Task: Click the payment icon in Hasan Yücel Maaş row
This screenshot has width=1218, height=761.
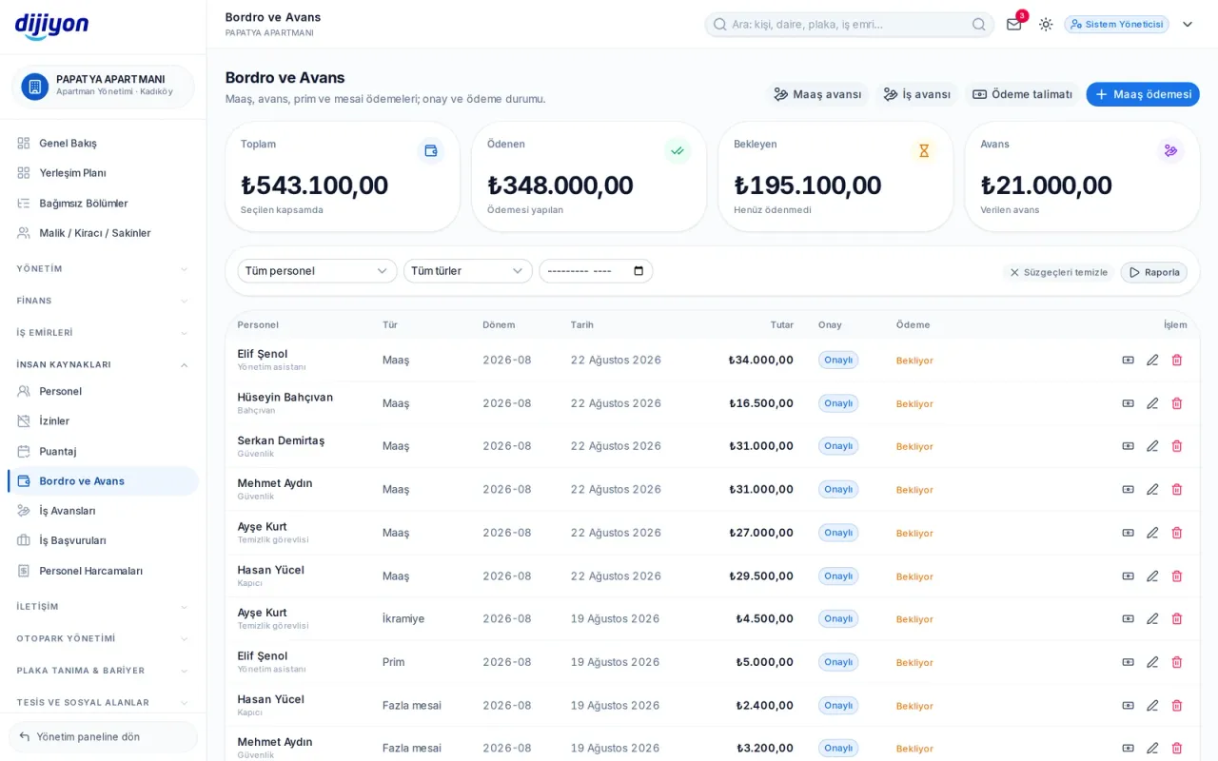Action: click(x=1128, y=576)
